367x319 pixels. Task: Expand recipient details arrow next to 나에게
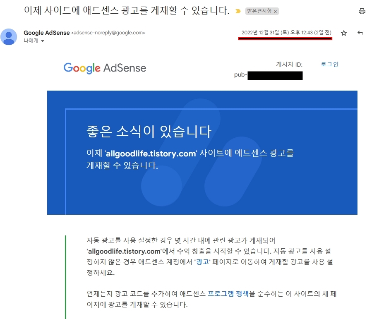click(43, 41)
